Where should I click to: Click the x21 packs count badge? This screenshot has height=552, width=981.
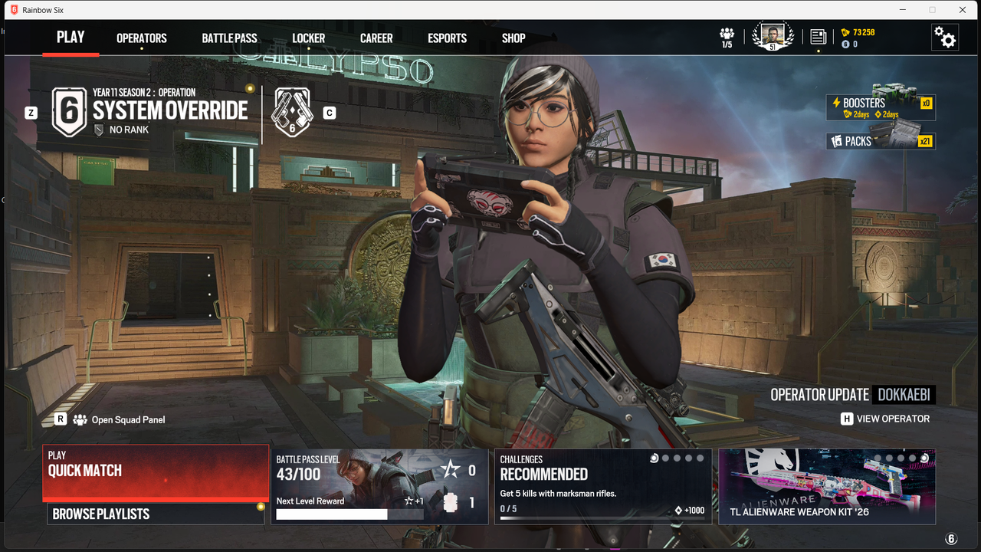[926, 141]
